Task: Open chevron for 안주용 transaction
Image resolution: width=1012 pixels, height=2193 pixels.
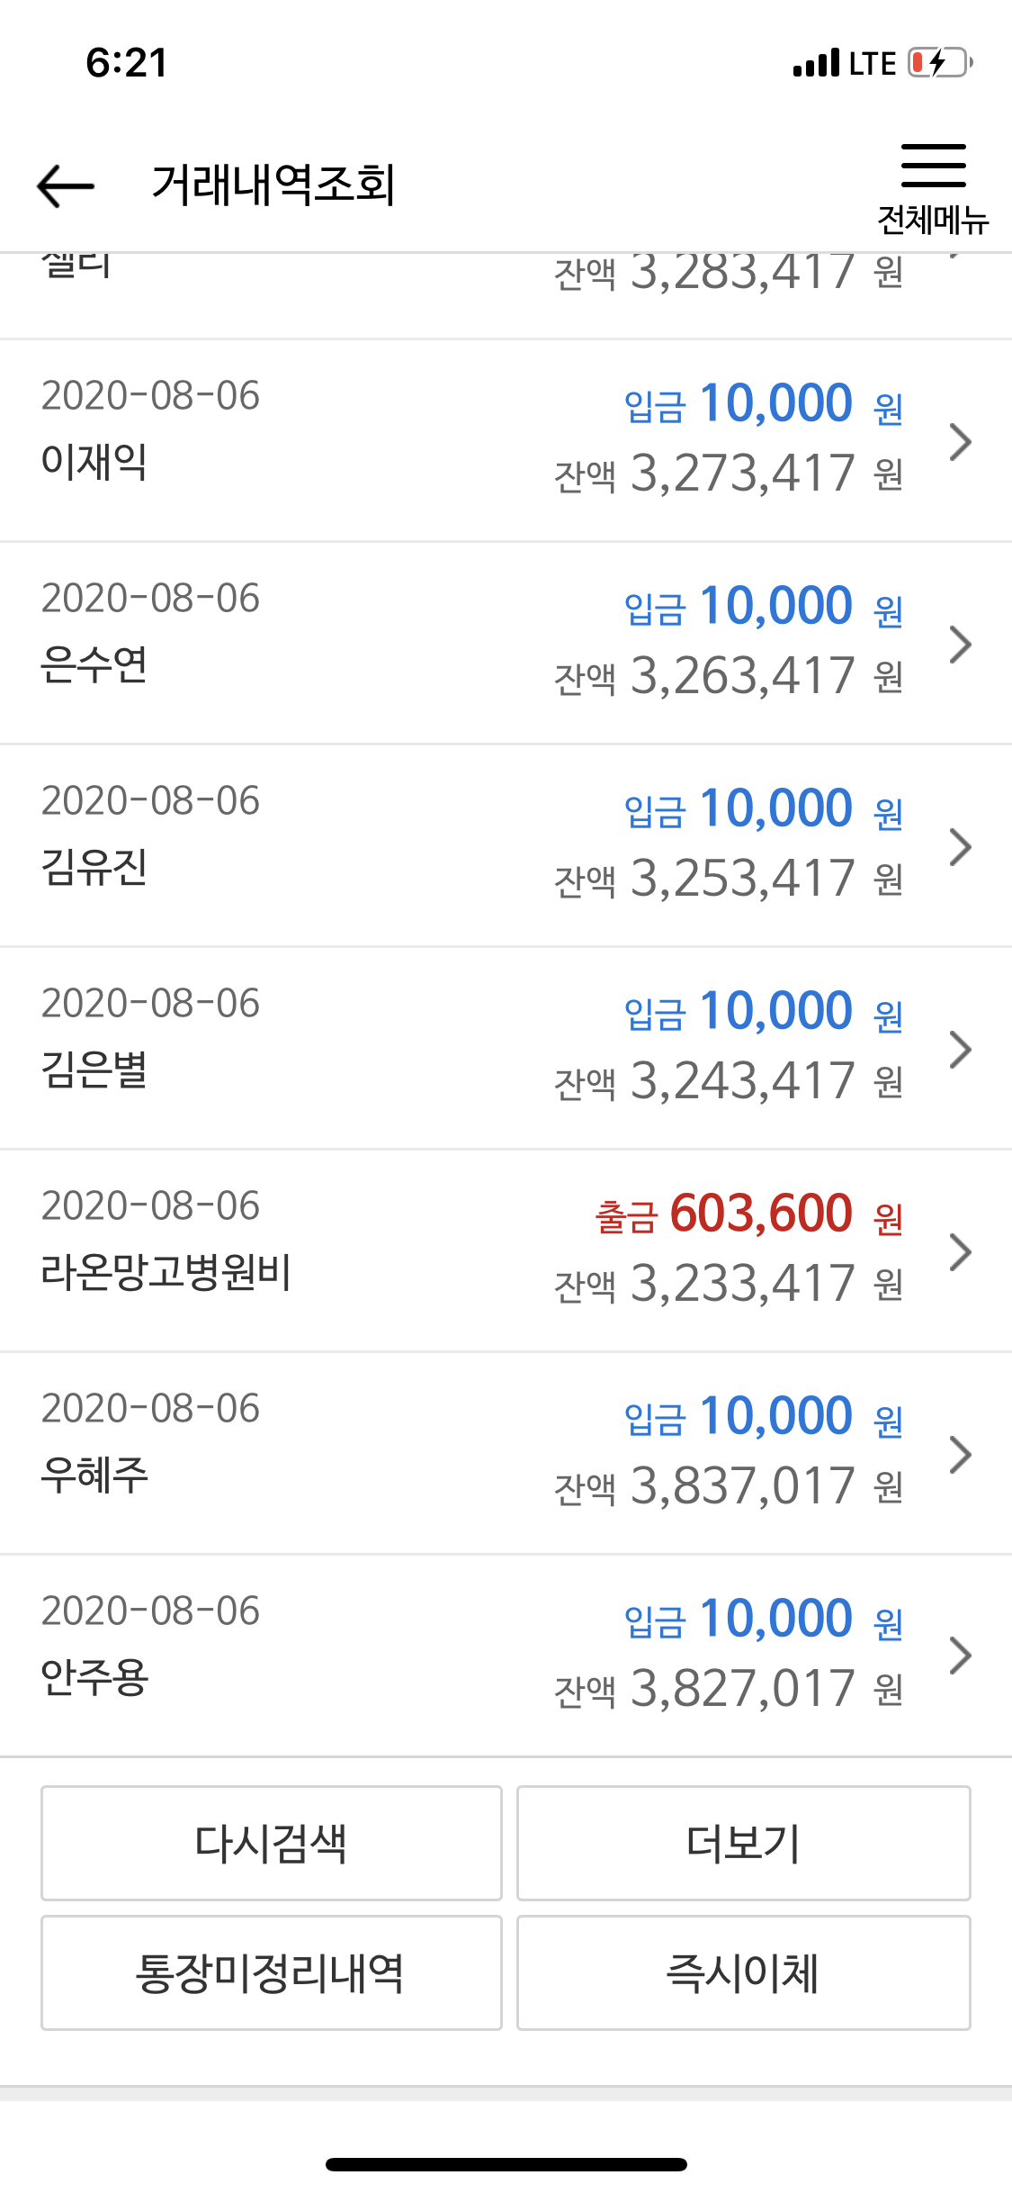Action: coord(961,1656)
